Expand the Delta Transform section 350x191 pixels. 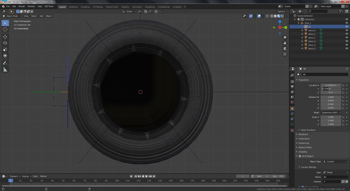(308, 130)
